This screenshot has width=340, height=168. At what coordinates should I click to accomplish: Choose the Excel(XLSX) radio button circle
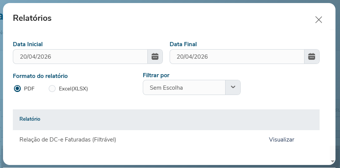click(x=52, y=89)
